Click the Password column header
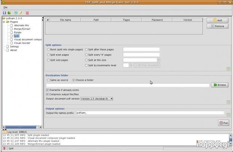This screenshot has height=152, width=233. tap(157, 20)
